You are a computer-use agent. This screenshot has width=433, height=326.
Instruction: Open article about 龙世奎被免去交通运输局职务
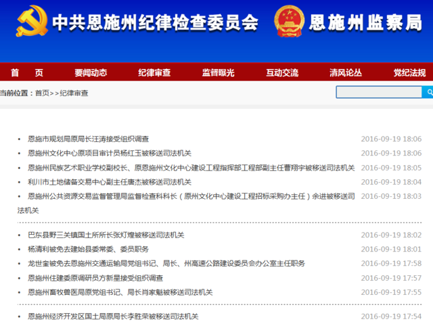click(166, 263)
